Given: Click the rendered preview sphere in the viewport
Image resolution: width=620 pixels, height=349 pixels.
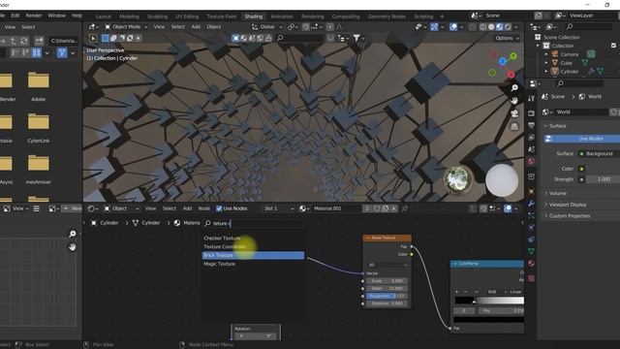Looking at the screenshot, I should point(502,180).
